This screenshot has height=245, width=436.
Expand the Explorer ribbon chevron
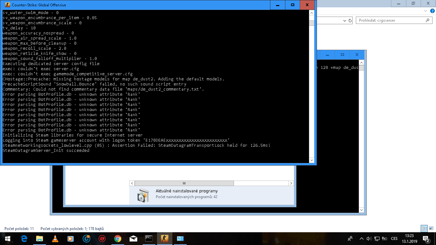pos(425,11)
